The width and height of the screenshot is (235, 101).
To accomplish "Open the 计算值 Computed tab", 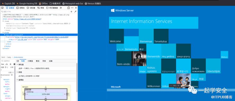I will click(x=30, y=61).
